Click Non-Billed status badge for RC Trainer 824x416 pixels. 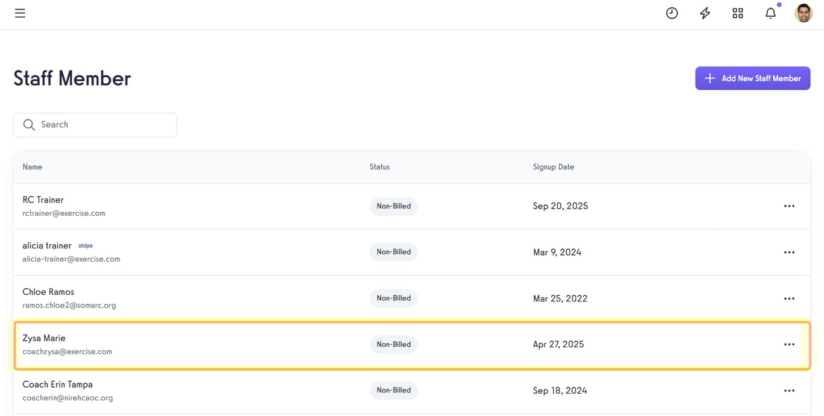click(x=393, y=206)
